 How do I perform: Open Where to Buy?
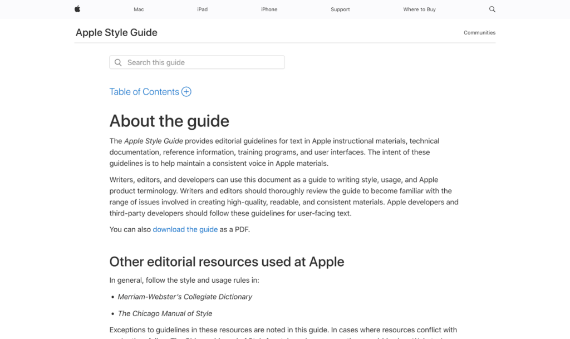coord(419,9)
